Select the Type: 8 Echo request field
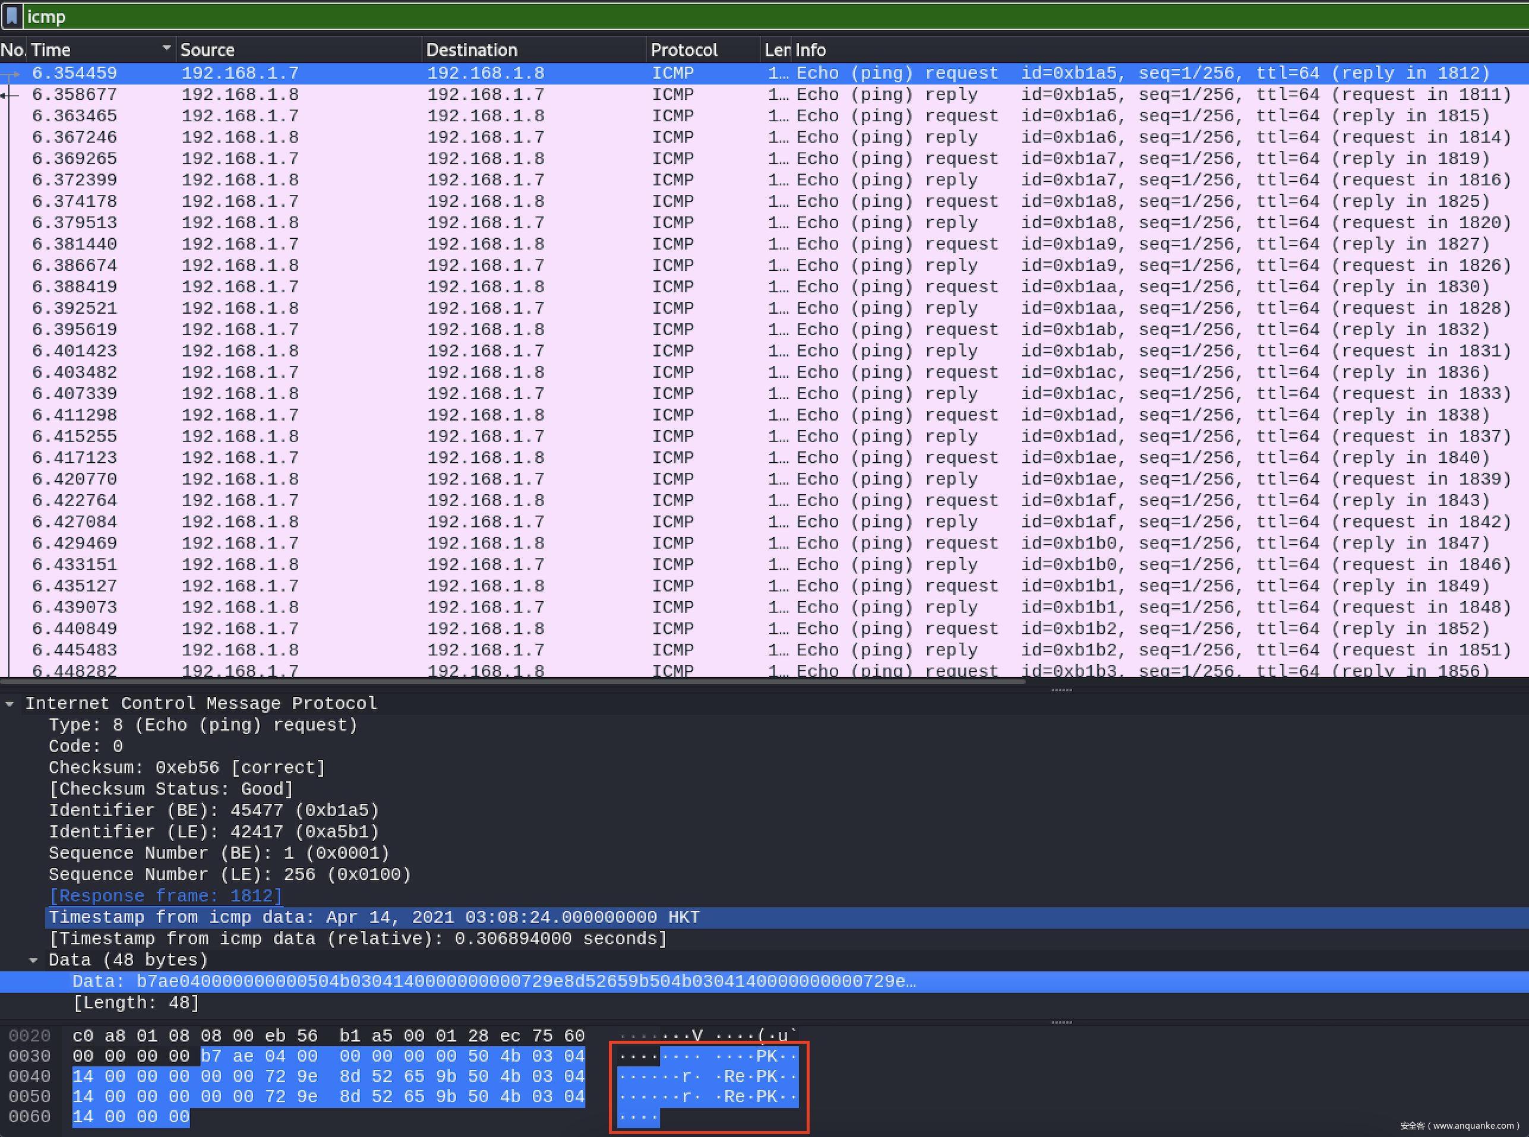The image size is (1529, 1137). pyautogui.click(x=203, y=725)
